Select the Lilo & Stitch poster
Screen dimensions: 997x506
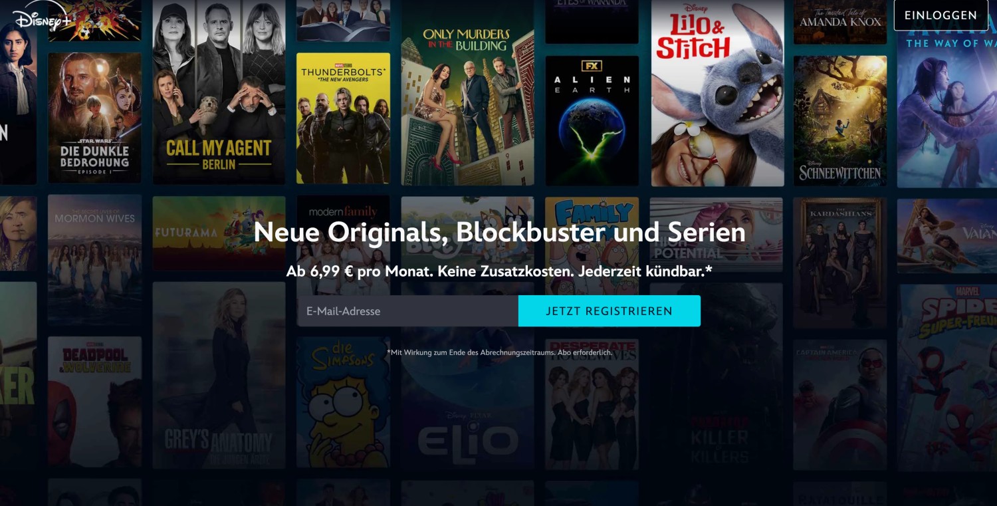click(x=717, y=93)
